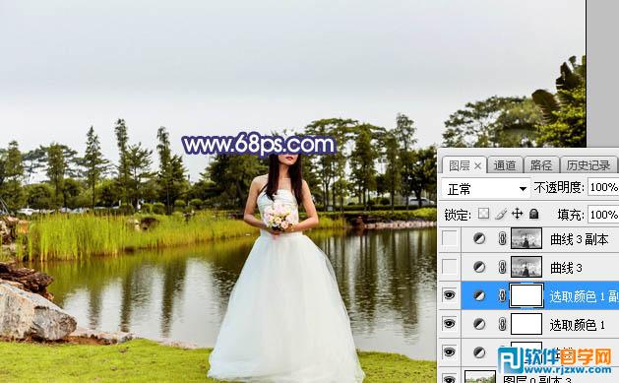Select the 选取颜色 1 副本 layer name
This screenshot has width=619, height=383.
pos(584,296)
